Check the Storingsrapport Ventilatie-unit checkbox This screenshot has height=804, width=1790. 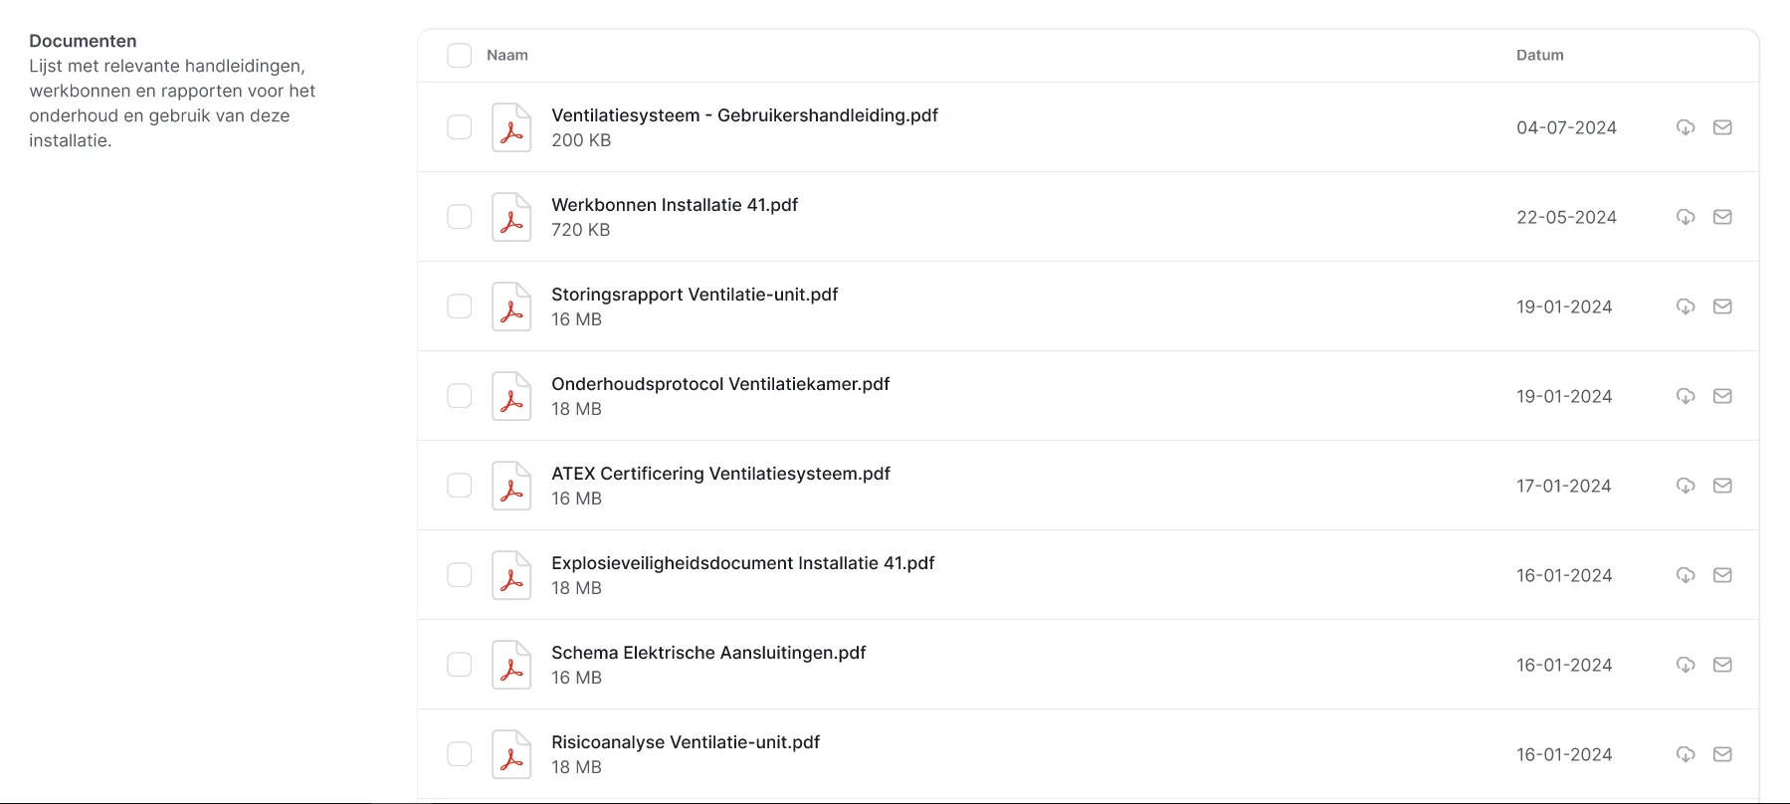tap(459, 306)
